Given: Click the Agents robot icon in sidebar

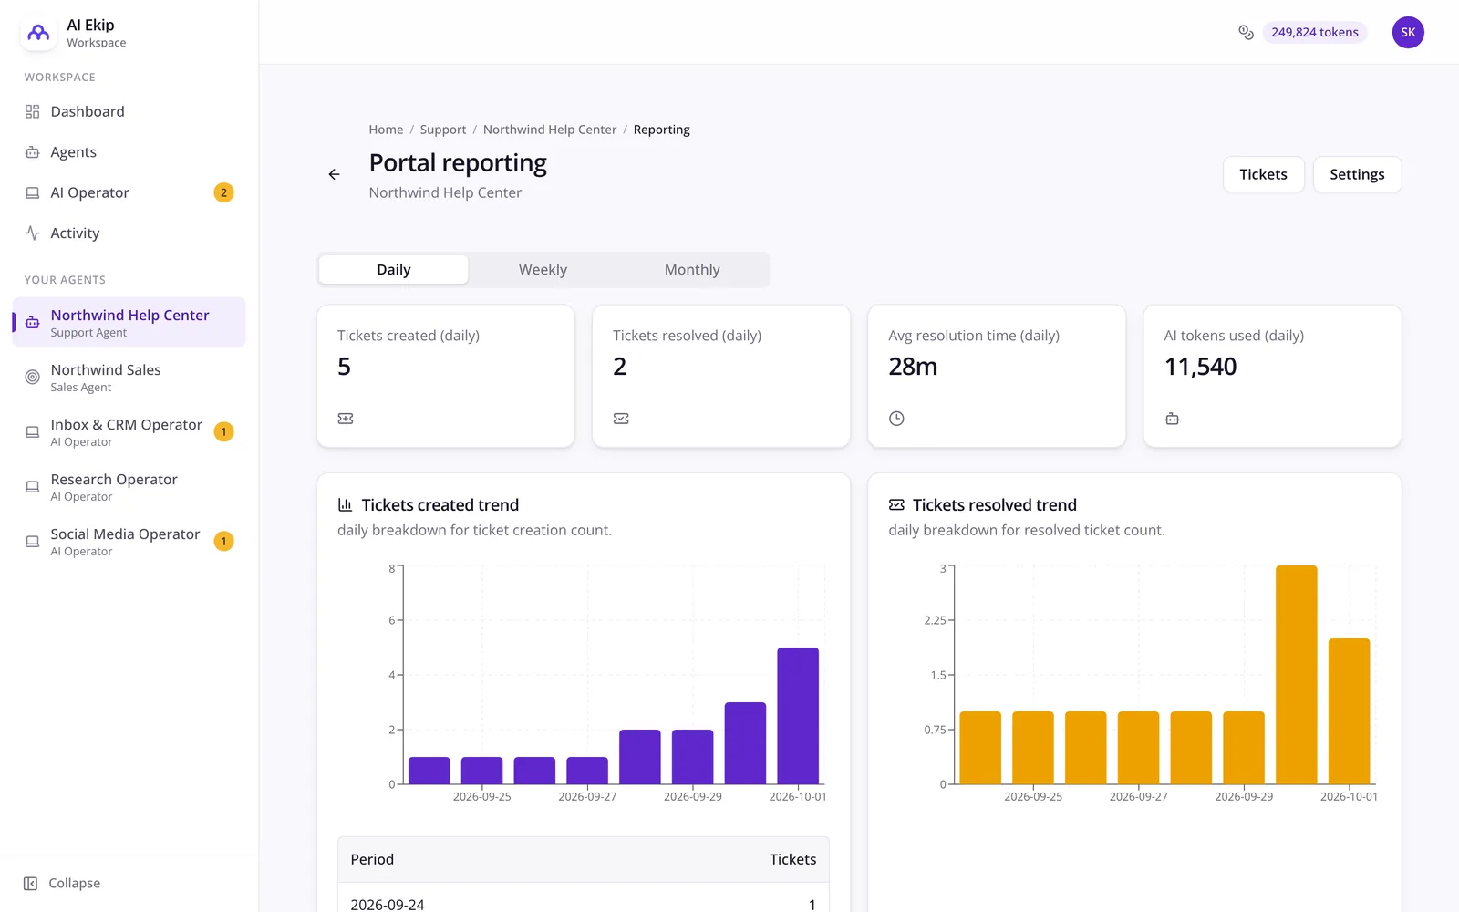Looking at the screenshot, I should tap(32, 152).
